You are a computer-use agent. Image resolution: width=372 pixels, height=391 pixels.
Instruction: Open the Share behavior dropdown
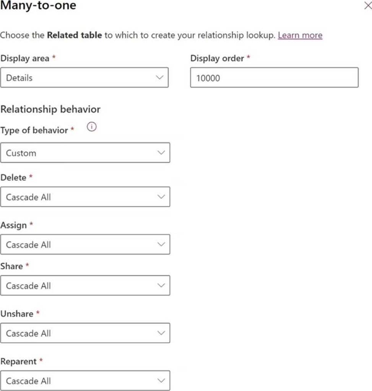(x=85, y=285)
